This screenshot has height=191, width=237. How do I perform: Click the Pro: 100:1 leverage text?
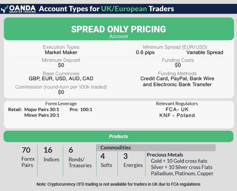coord(81,109)
